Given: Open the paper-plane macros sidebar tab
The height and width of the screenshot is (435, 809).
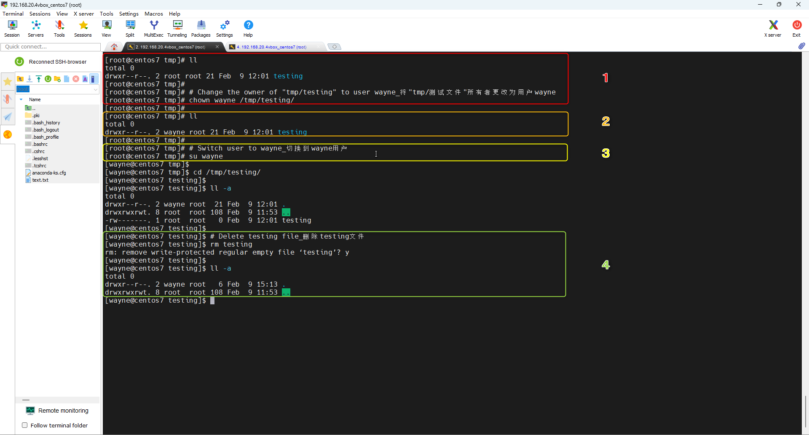Looking at the screenshot, I should 8,117.
